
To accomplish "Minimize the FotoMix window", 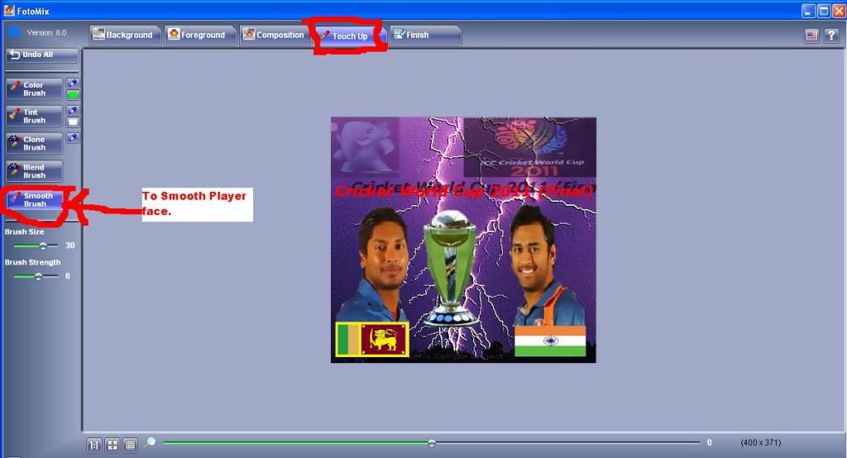I will point(808,11).
